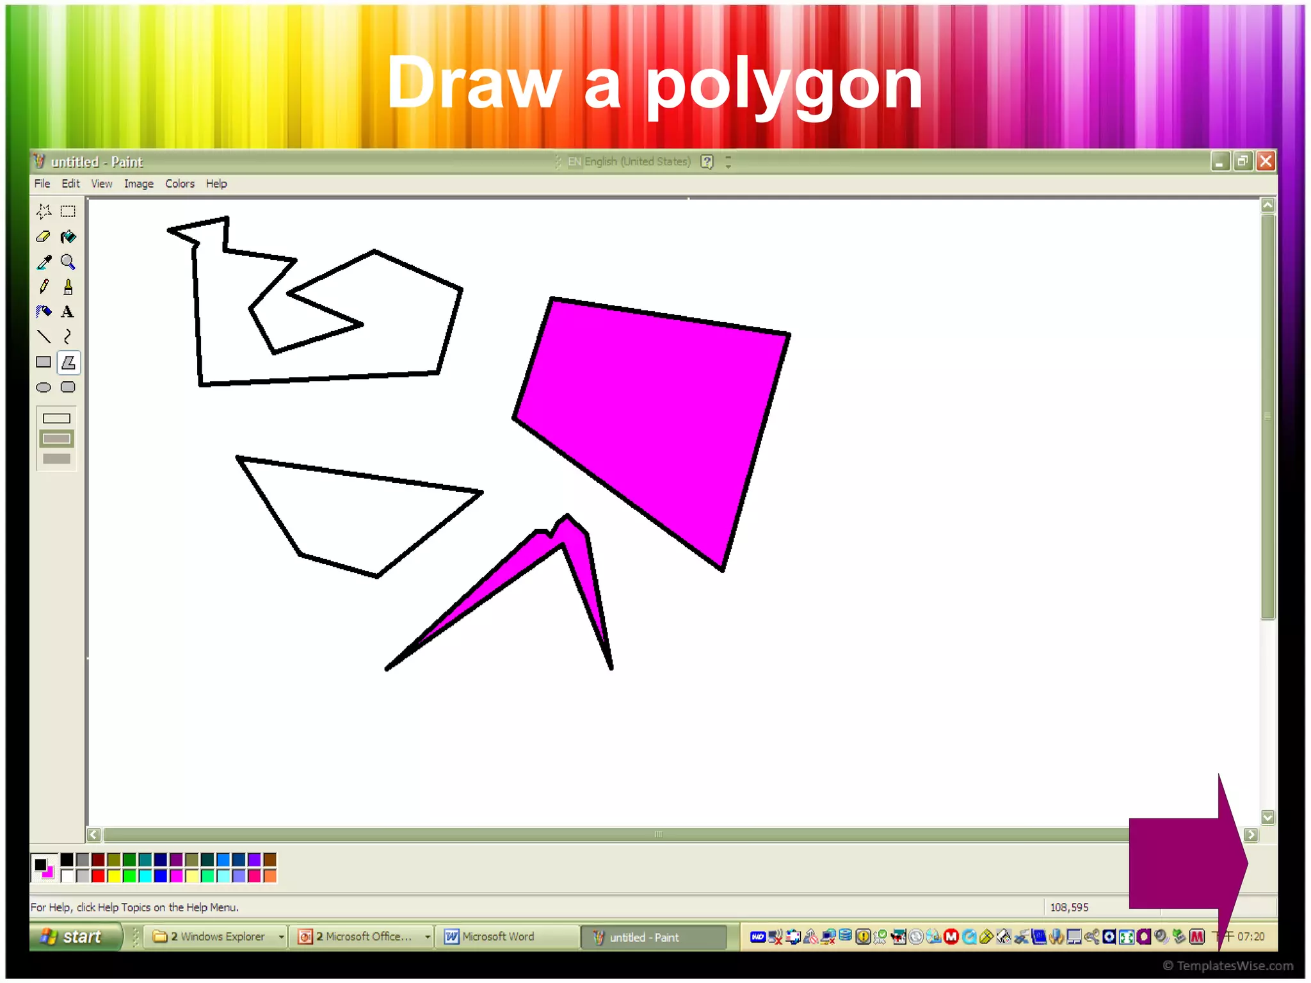The image size is (1311, 983).
Task: Select the Airbrush spray tool
Action: 44,312
